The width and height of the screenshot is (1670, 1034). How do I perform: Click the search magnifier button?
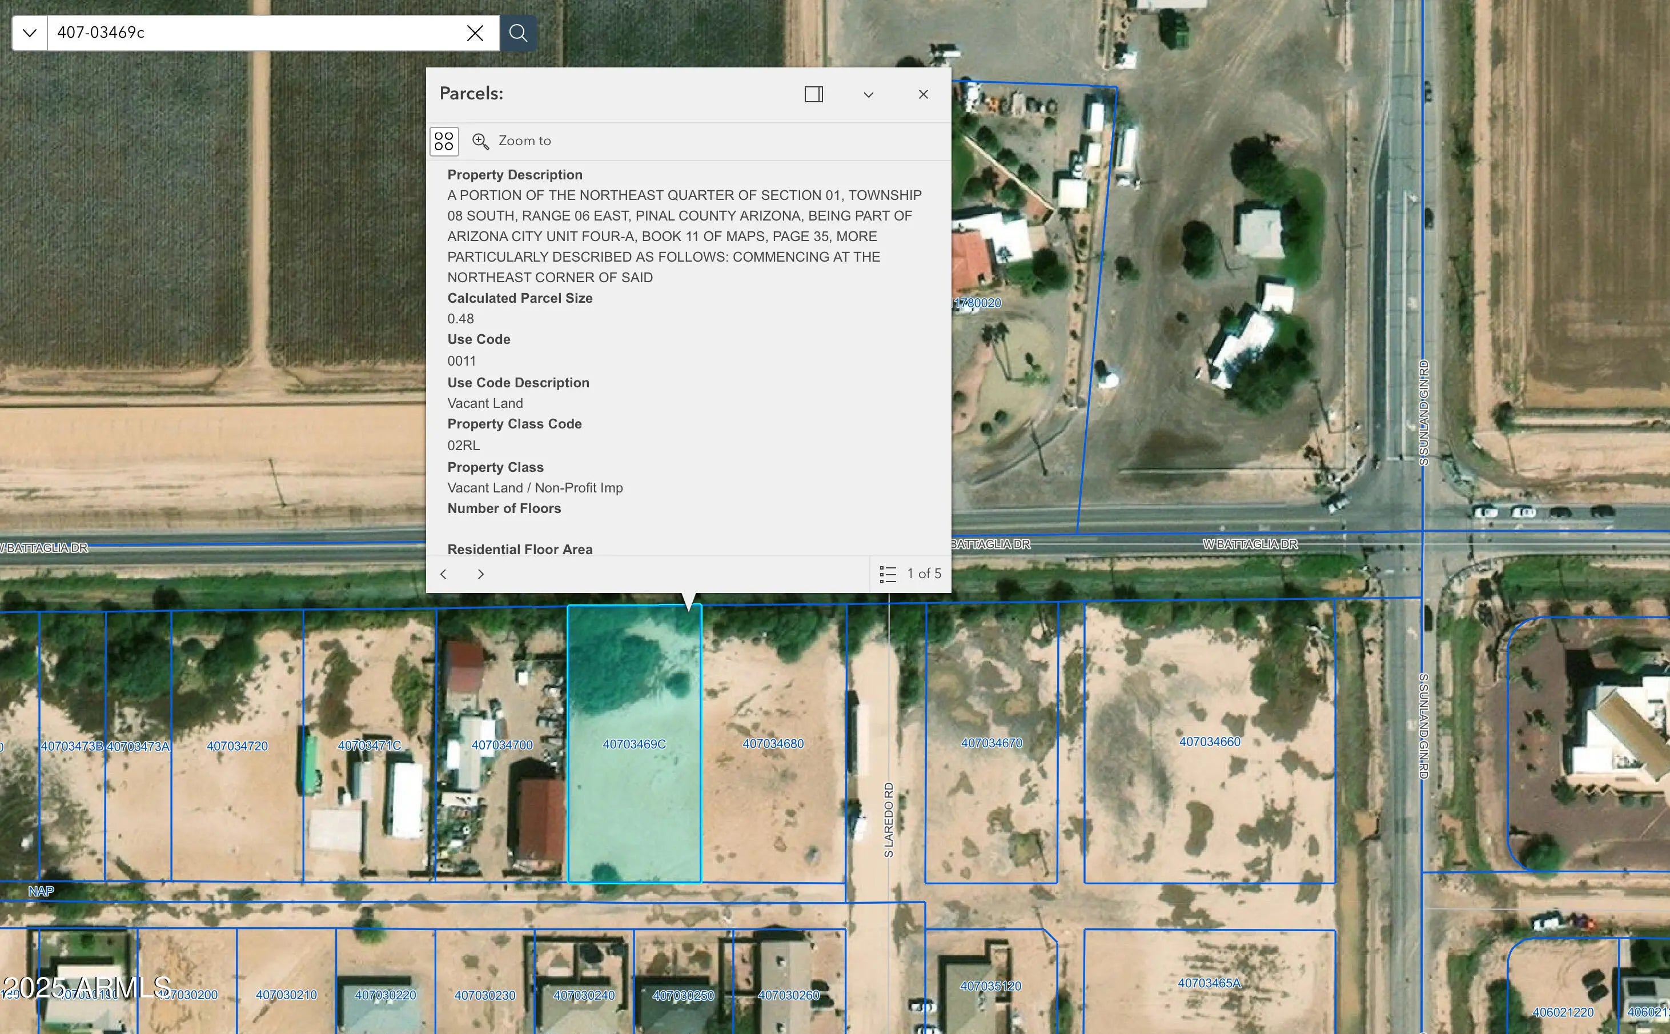[517, 33]
